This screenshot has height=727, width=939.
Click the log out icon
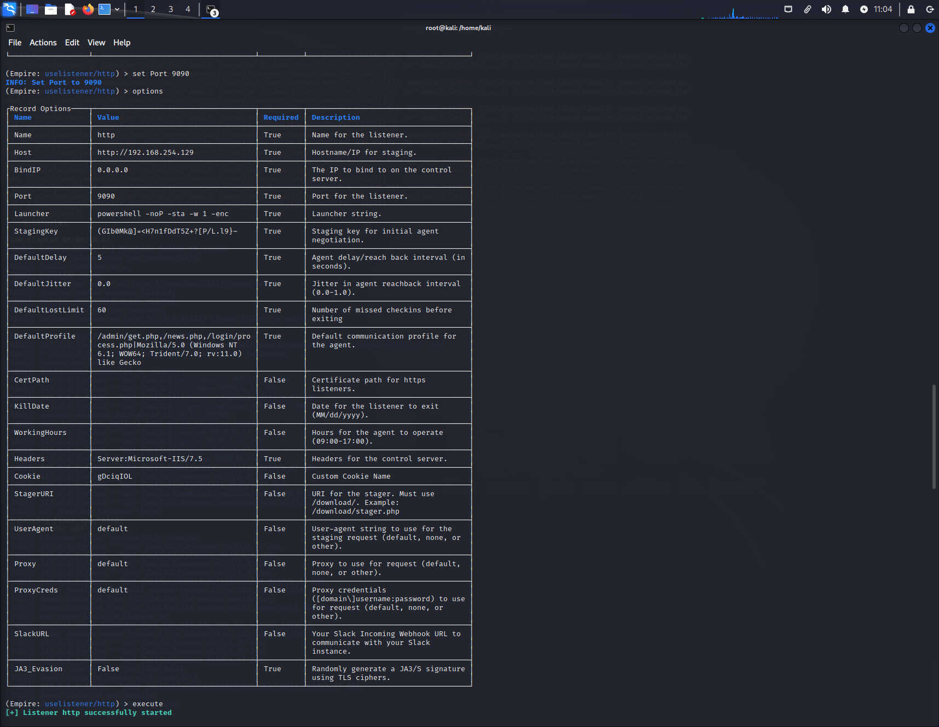(930, 9)
